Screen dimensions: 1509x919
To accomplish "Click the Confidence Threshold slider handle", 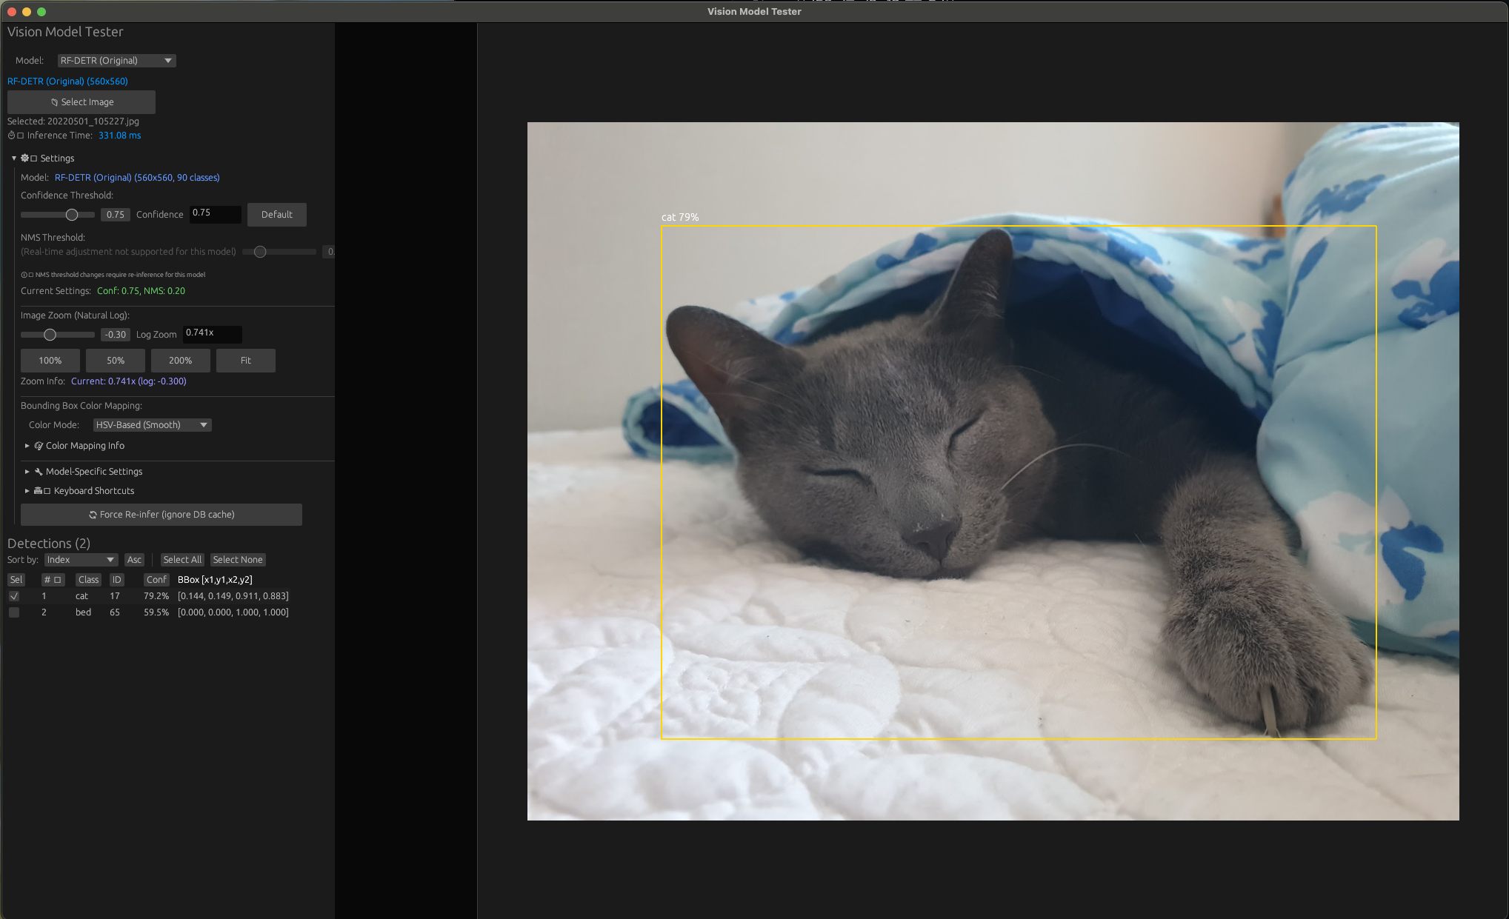I will [x=72, y=215].
